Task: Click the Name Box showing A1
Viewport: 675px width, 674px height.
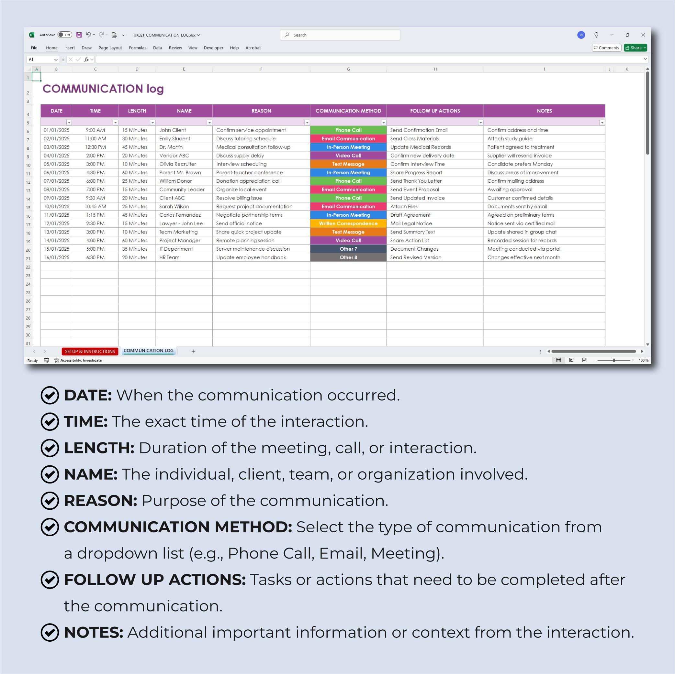Action: pyautogui.click(x=42, y=60)
